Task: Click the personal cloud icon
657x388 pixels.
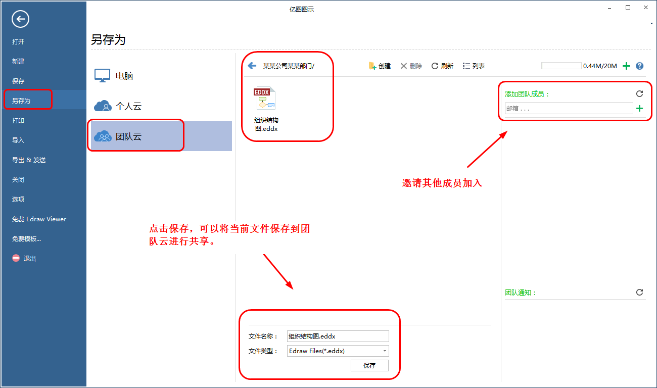Action: pyautogui.click(x=102, y=106)
